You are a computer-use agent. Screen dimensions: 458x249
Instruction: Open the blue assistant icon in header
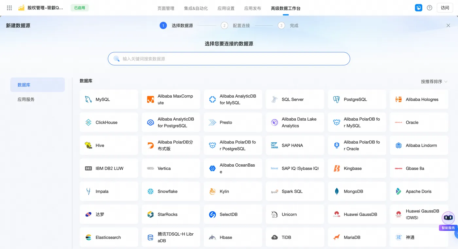[418, 8]
